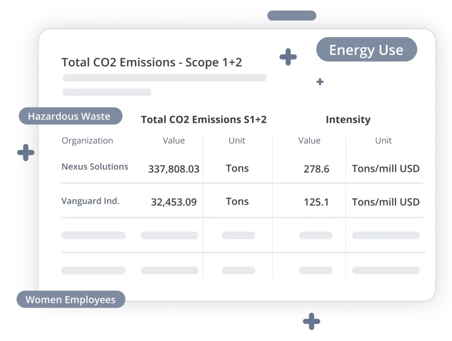Click the plus icon beneath the card

[311, 321]
